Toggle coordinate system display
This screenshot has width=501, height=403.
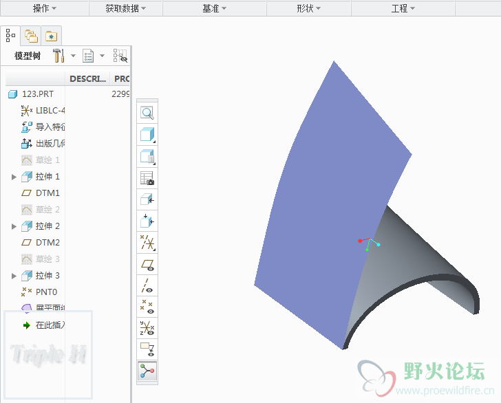coord(147,328)
